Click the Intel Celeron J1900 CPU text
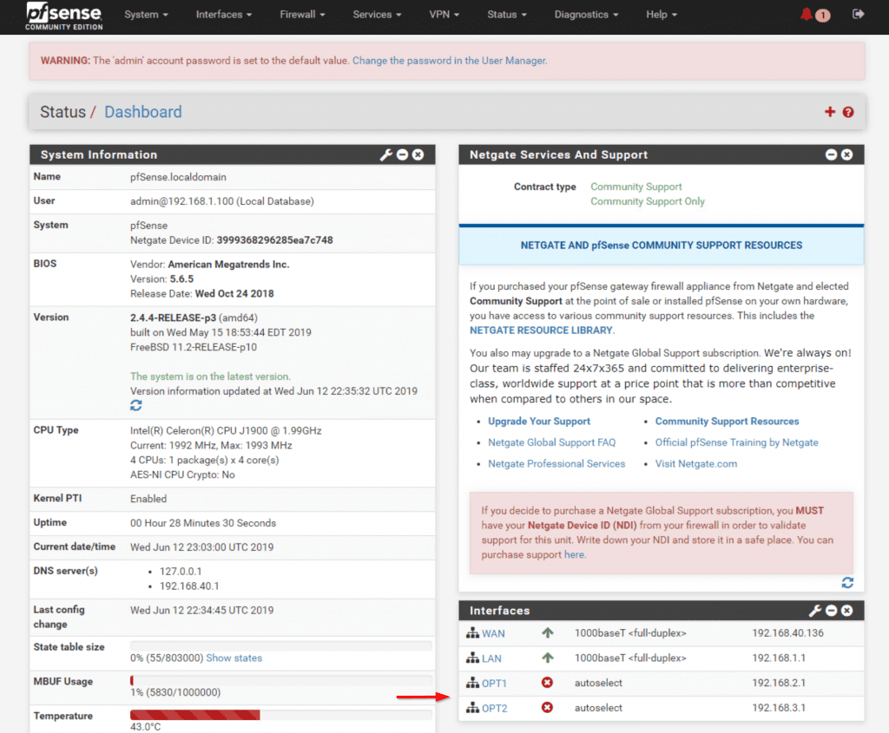Image resolution: width=889 pixels, height=733 pixels. pos(226,430)
